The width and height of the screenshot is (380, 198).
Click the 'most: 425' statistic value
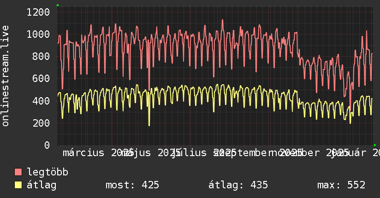[132, 185]
